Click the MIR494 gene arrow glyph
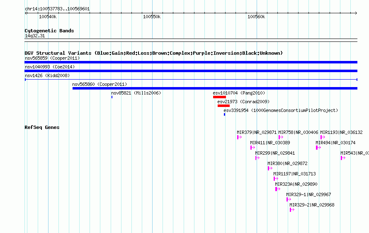 pyautogui.click(x=318, y=148)
